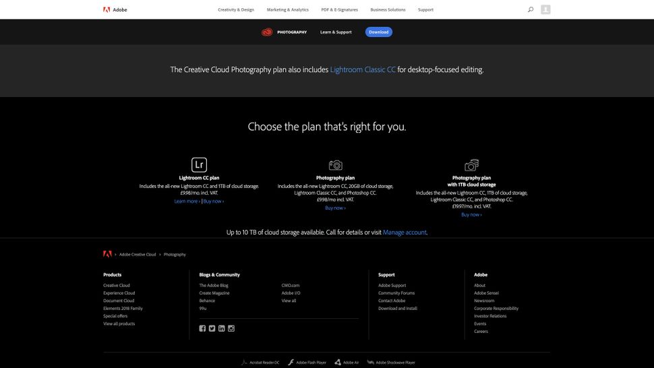The width and height of the screenshot is (654, 368).
Task: Follow the Lightroom Classic CC link
Action: (363, 69)
